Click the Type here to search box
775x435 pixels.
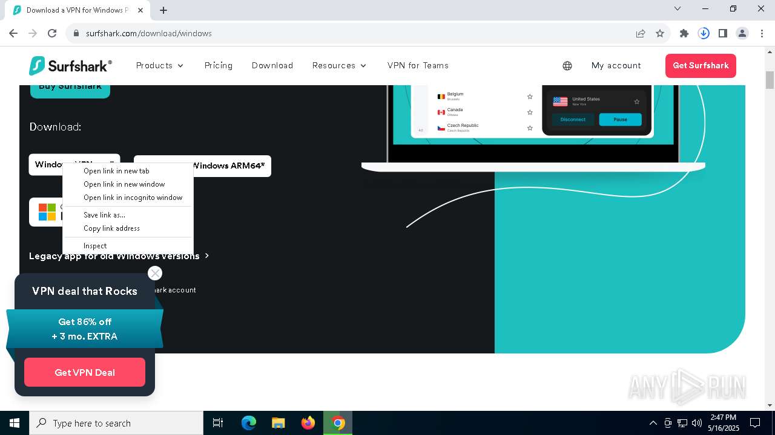[x=116, y=423]
